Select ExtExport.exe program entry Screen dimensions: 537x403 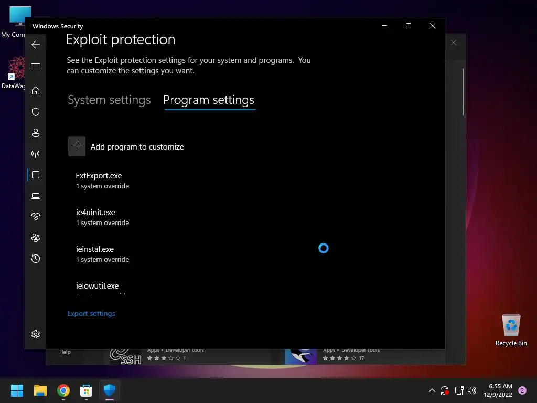(x=99, y=175)
